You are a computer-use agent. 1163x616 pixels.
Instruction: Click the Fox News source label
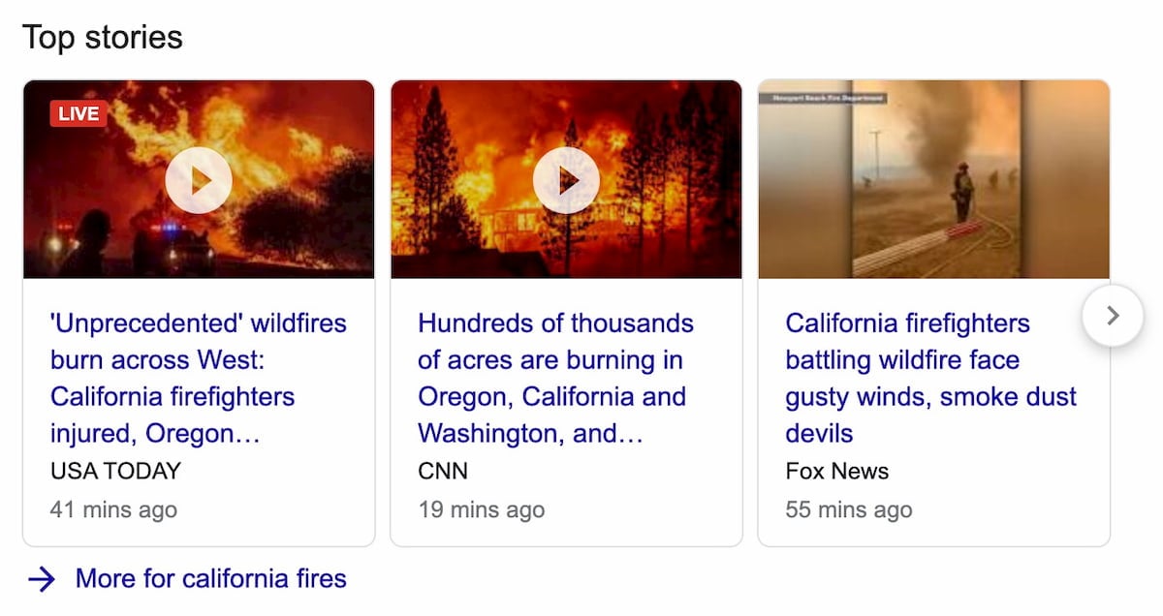tap(836, 472)
